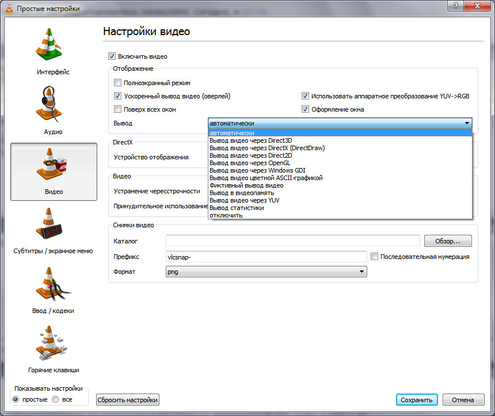Screen dimensions: 495x416
Task: Choose Фиктивный вывод видео option
Action: pos(340,186)
